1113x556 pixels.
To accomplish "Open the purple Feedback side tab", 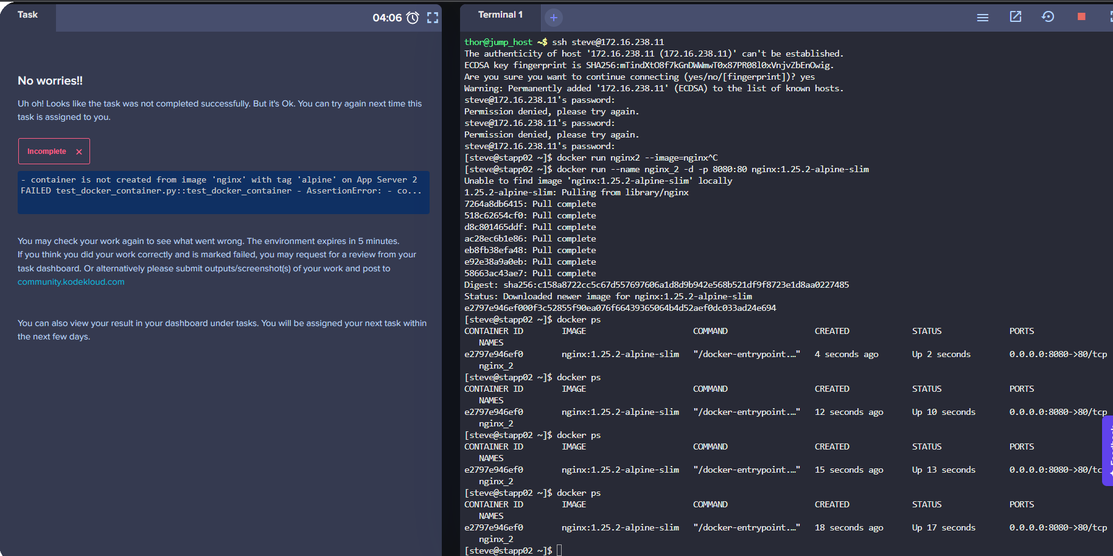I will point(1108,450).
